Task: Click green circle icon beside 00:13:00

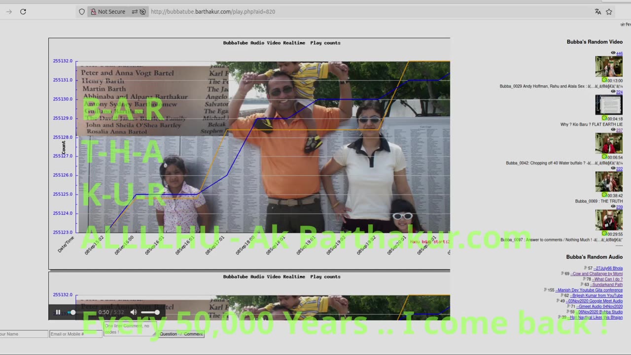Action: (604, 80)
